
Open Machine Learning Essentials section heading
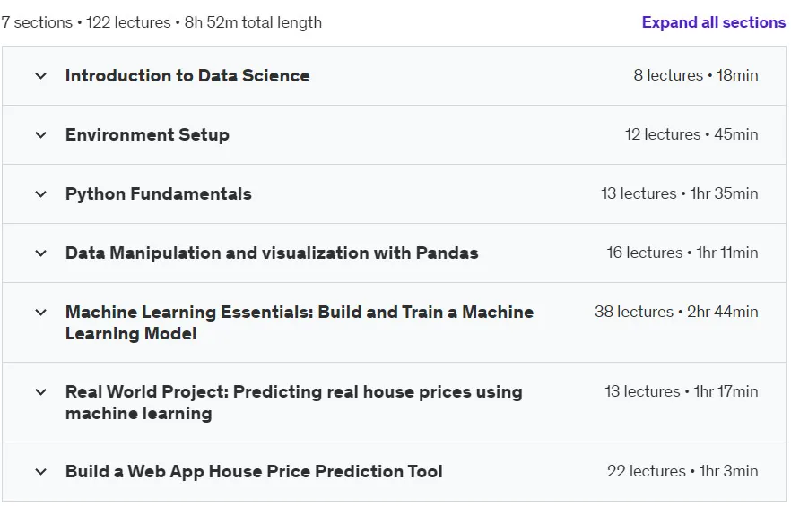pos(300,322)
